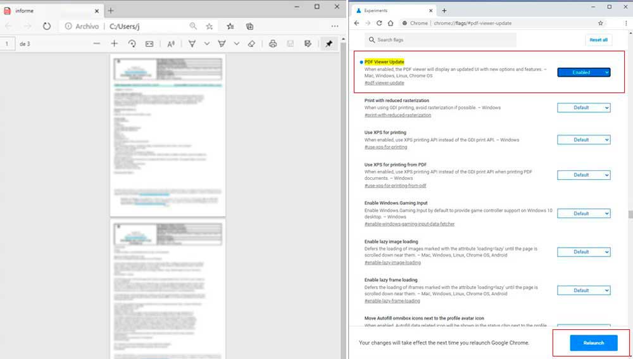Pin the Edge PDF toolbar
This screenshot has height=359, width=633.
pyautogui.click(x=329, y=44)
